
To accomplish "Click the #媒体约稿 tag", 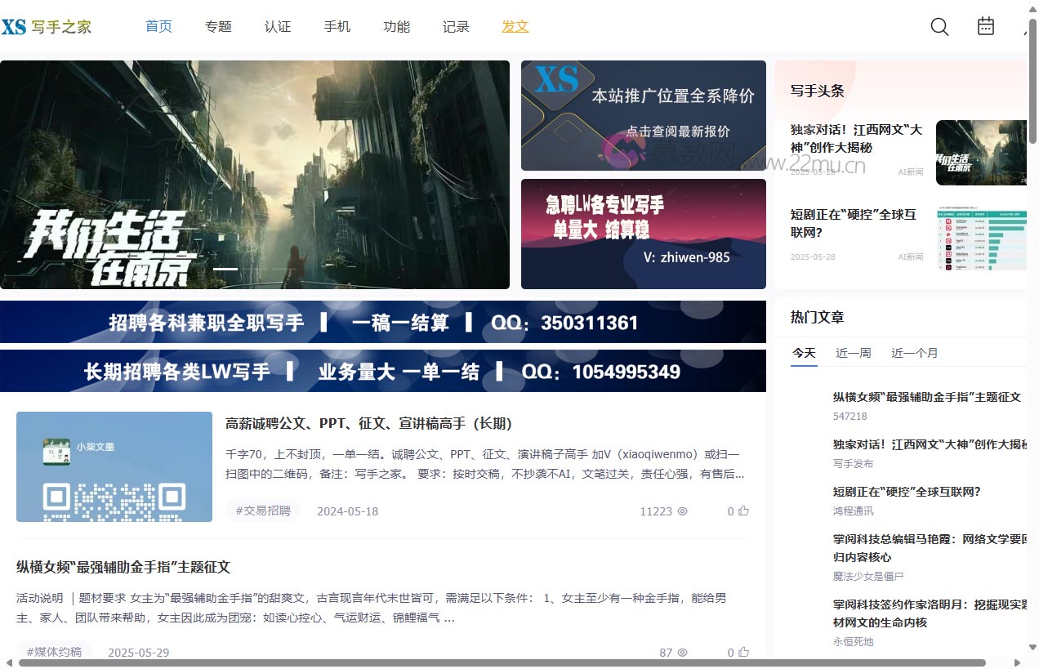I will click(54, 651).
